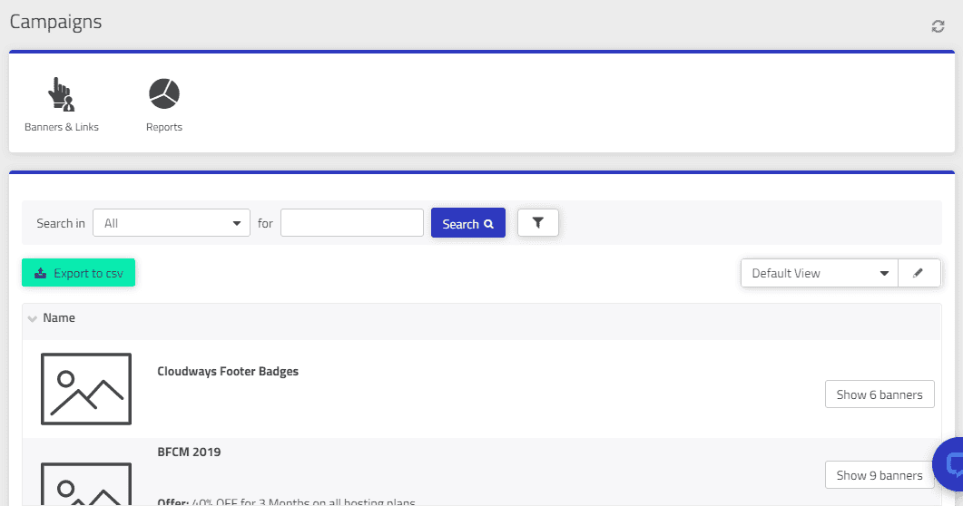963x506 pixels.
Task: Open the chat bubble widget
Action: [x=949, y=464]
